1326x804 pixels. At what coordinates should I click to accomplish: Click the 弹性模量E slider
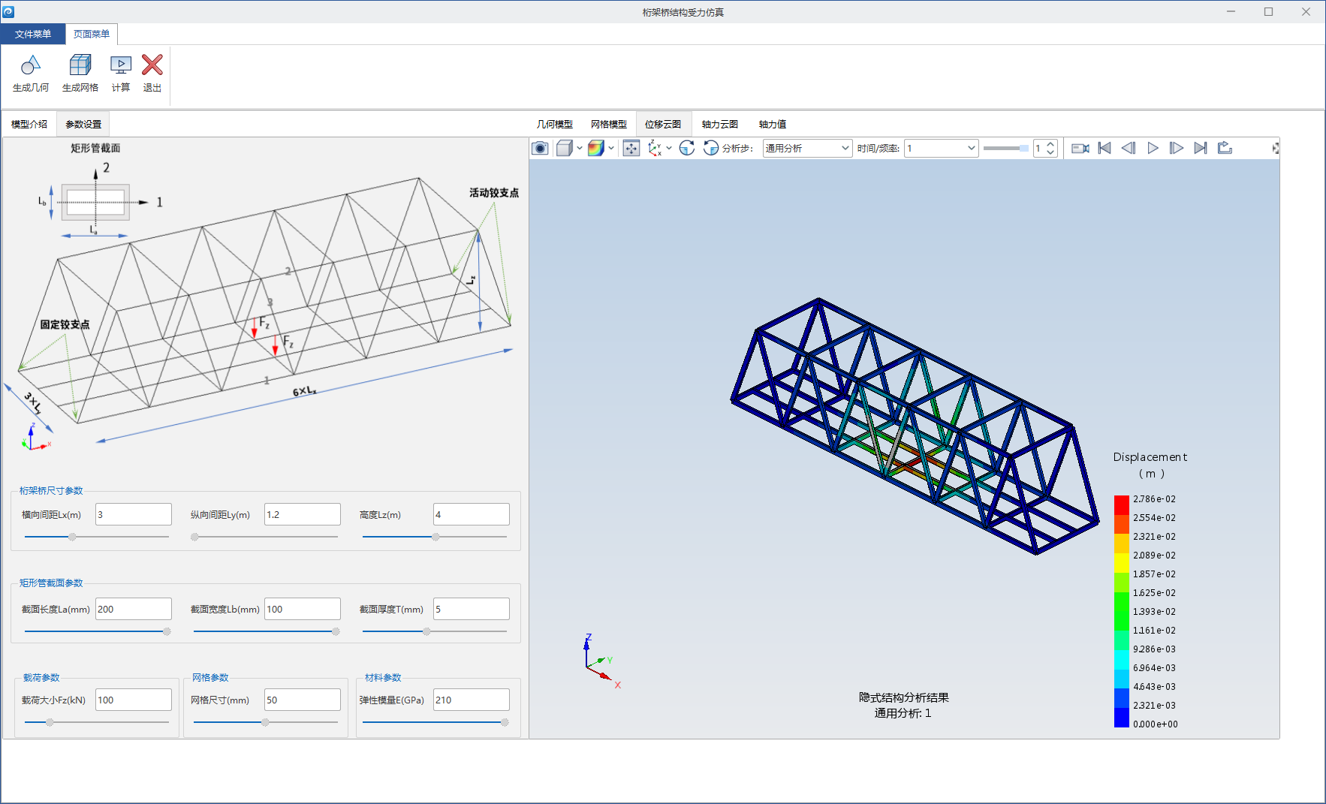coord(435,722)
